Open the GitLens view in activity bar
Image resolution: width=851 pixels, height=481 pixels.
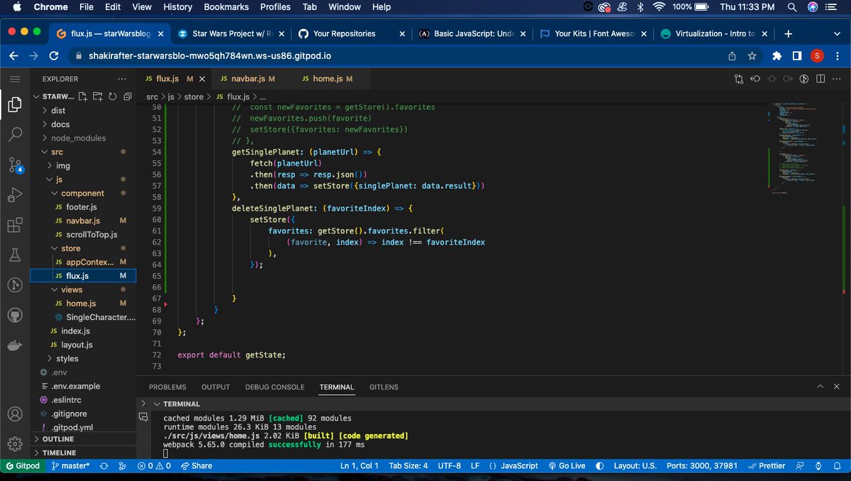(15, 285)
